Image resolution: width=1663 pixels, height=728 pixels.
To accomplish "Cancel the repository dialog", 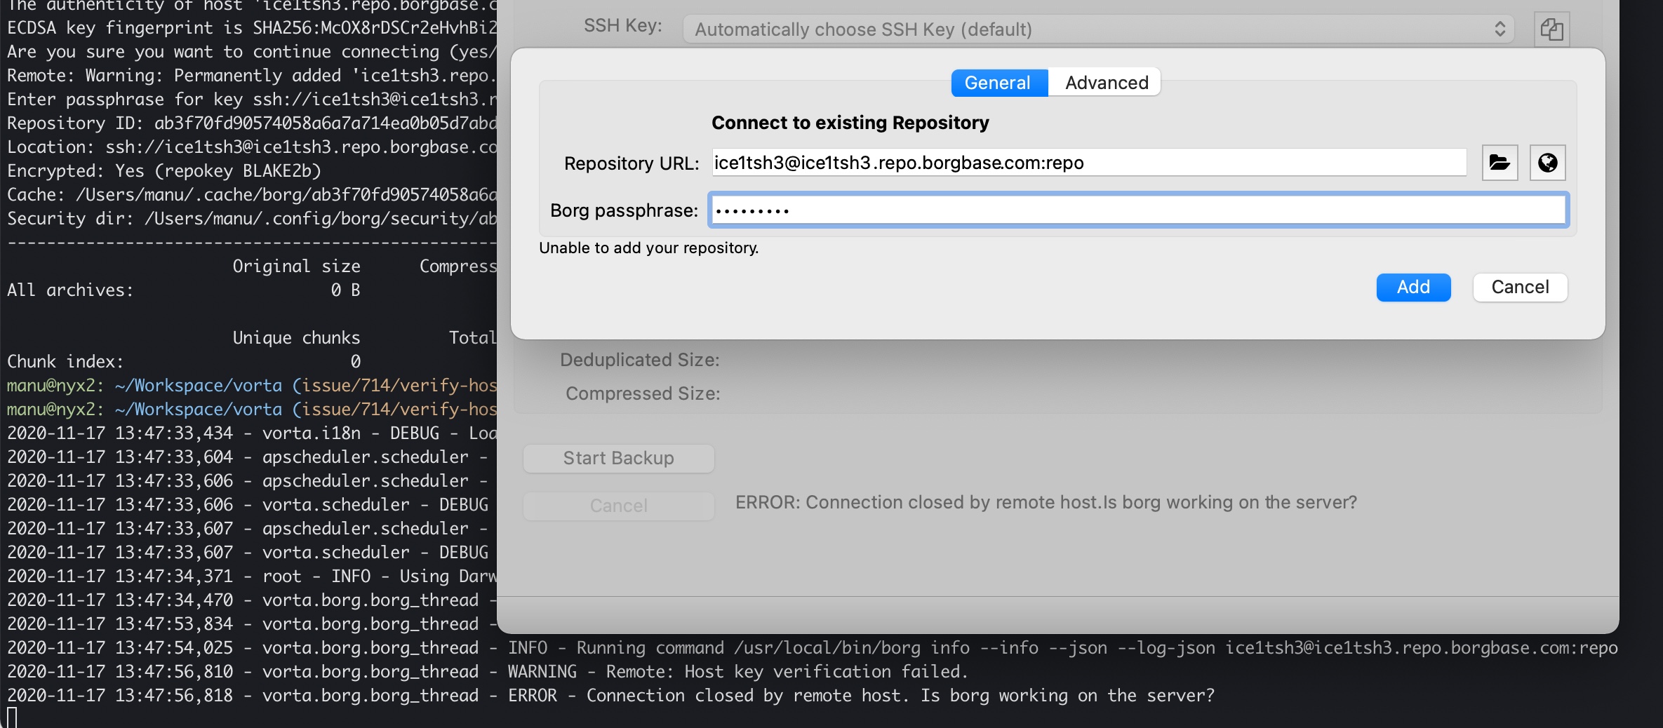I will 1520,287.
